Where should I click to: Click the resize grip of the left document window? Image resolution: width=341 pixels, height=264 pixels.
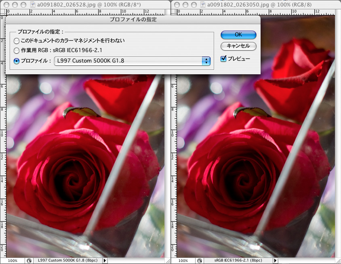pyautogui.click(x=168, y=261)
